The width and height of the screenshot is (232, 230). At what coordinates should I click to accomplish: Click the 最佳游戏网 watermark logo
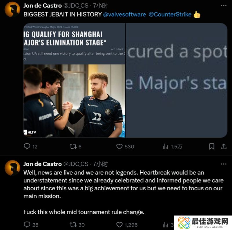203,223
